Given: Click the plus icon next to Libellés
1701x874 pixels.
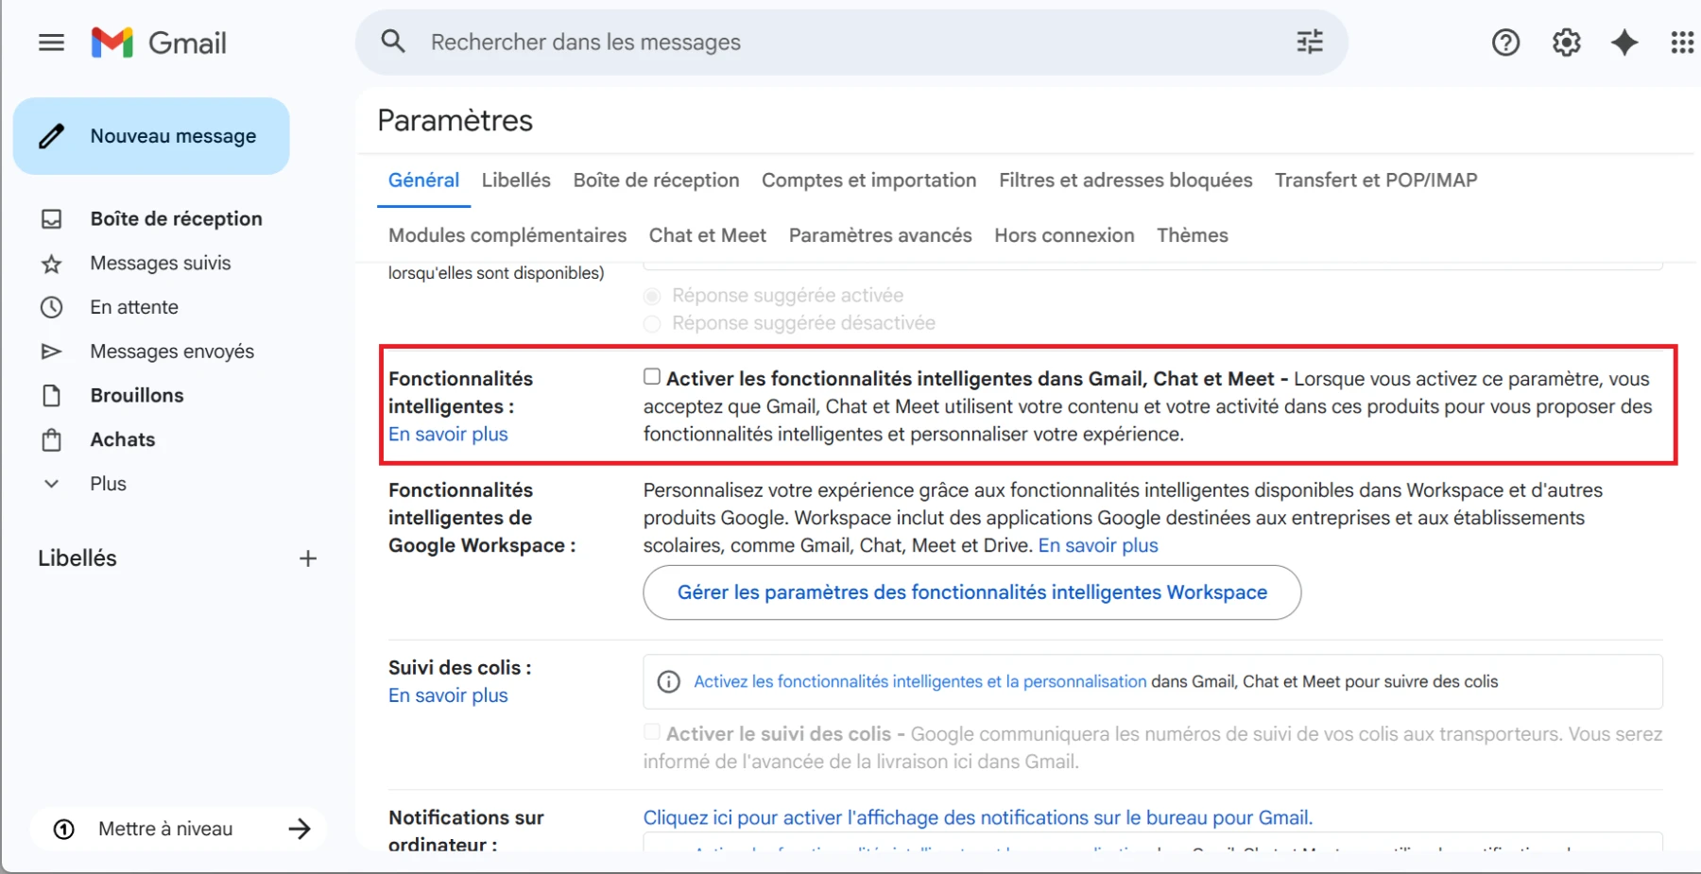Looking at the screenshot, I should (307, 557).
